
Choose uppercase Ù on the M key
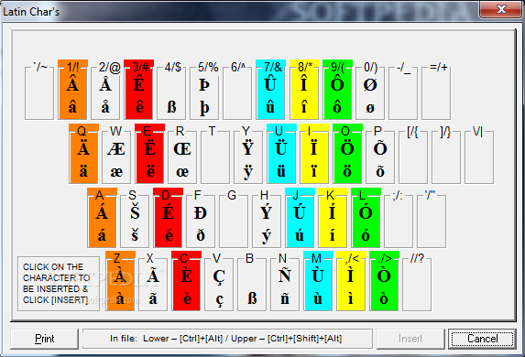pos(317,276)
